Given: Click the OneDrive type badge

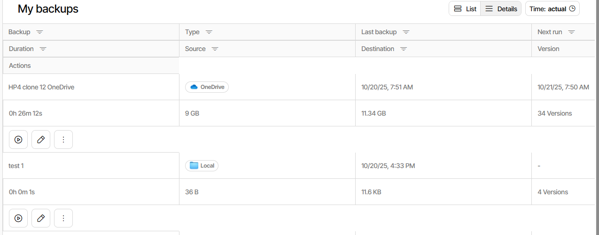Looking at the screenshot, I should (207, 87).
